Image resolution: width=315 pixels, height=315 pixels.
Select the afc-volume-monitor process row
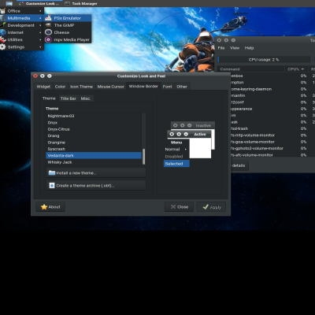coord(273,155)
